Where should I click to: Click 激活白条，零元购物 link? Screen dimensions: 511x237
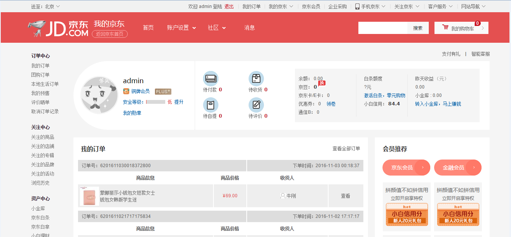[384, 95]
